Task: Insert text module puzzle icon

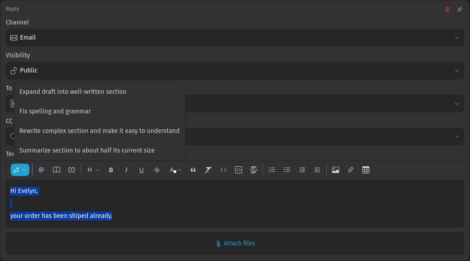Action: click(72, 170)
